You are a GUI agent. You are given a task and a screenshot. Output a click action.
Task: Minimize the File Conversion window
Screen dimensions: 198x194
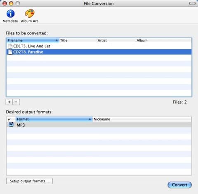click(11, 3)
